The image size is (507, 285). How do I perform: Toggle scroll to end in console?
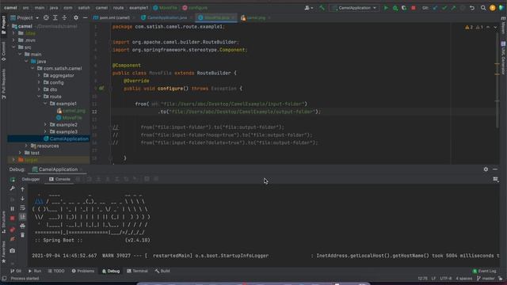[x=22, y=217]
